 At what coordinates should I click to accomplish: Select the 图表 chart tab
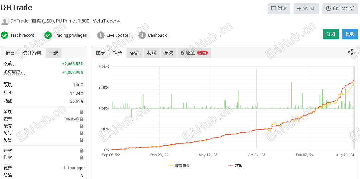[x=101, y=53]
